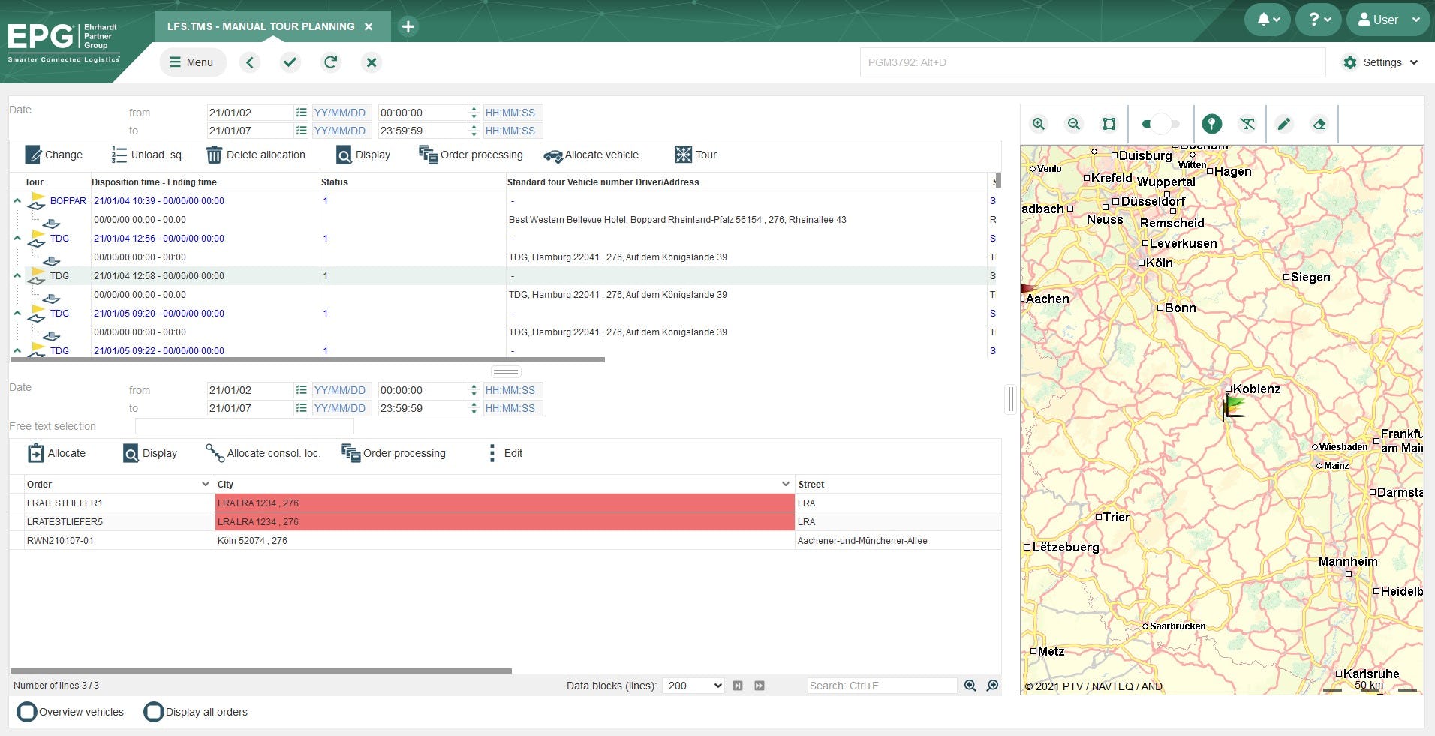Viewport: 1435px width, 736px height.
Task: Select the Tour icon in the toolbar
Action: click(x=684, y=155)
